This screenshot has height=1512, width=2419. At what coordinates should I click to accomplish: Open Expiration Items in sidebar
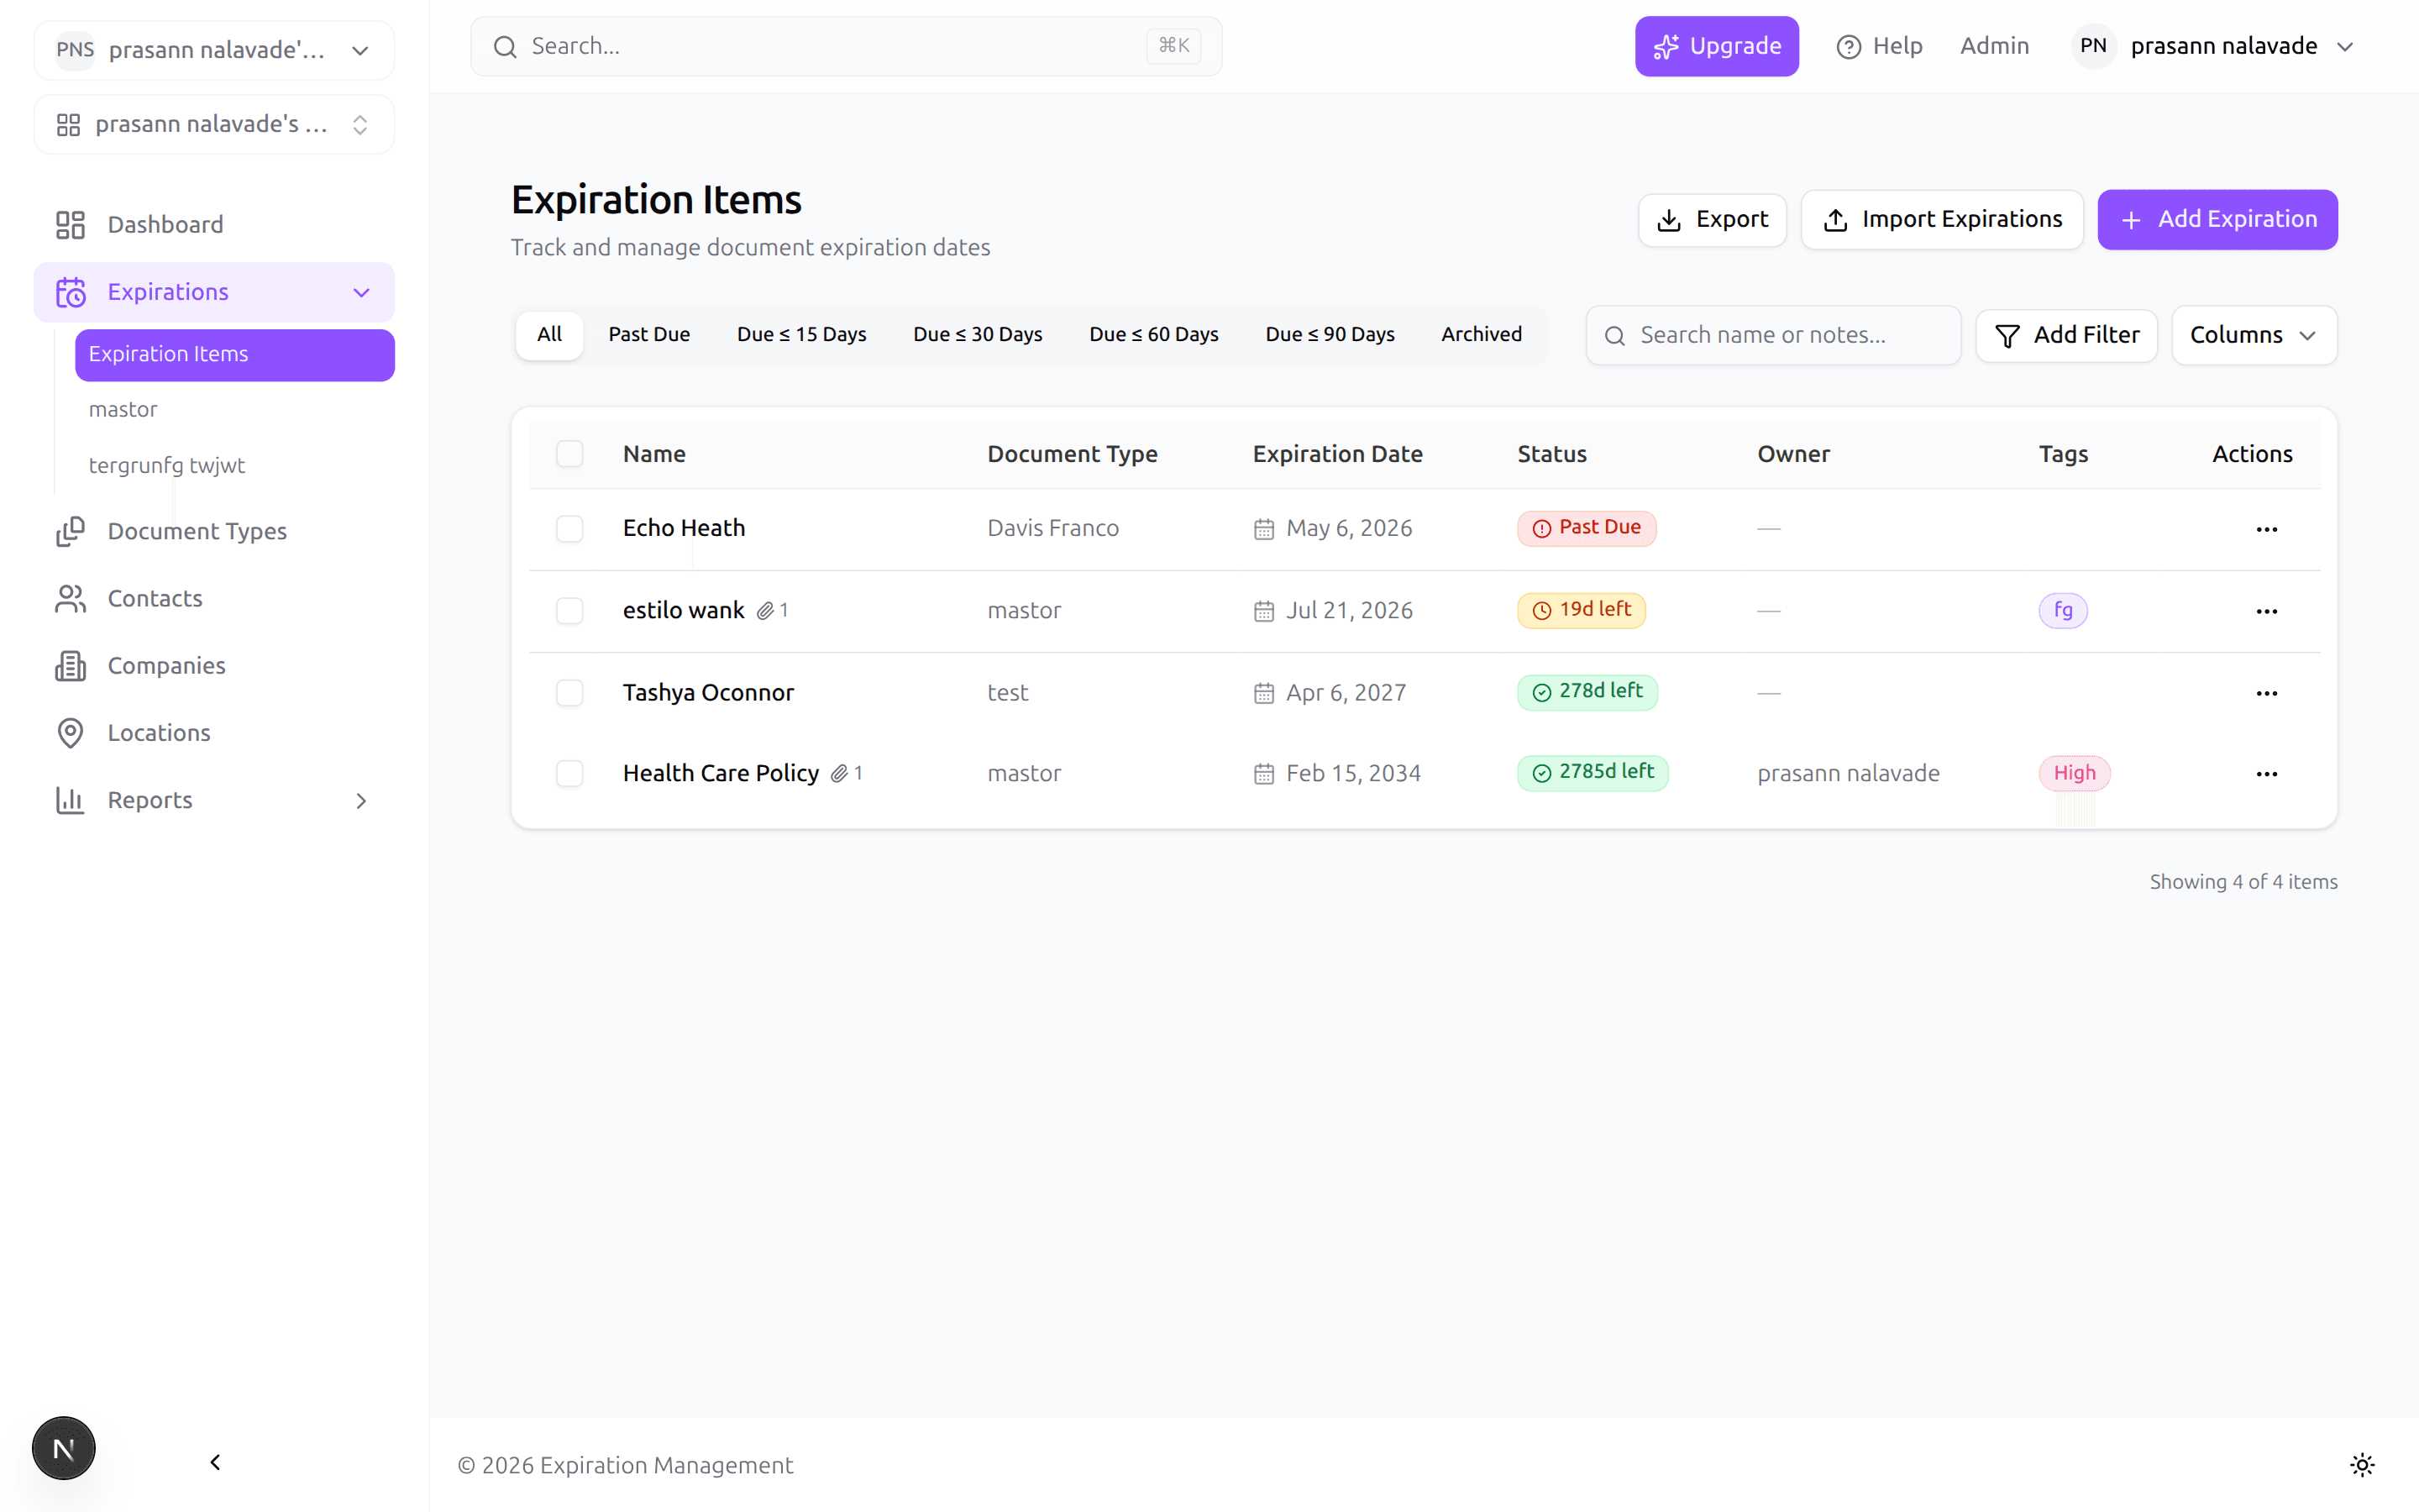[x=235, y=355]
